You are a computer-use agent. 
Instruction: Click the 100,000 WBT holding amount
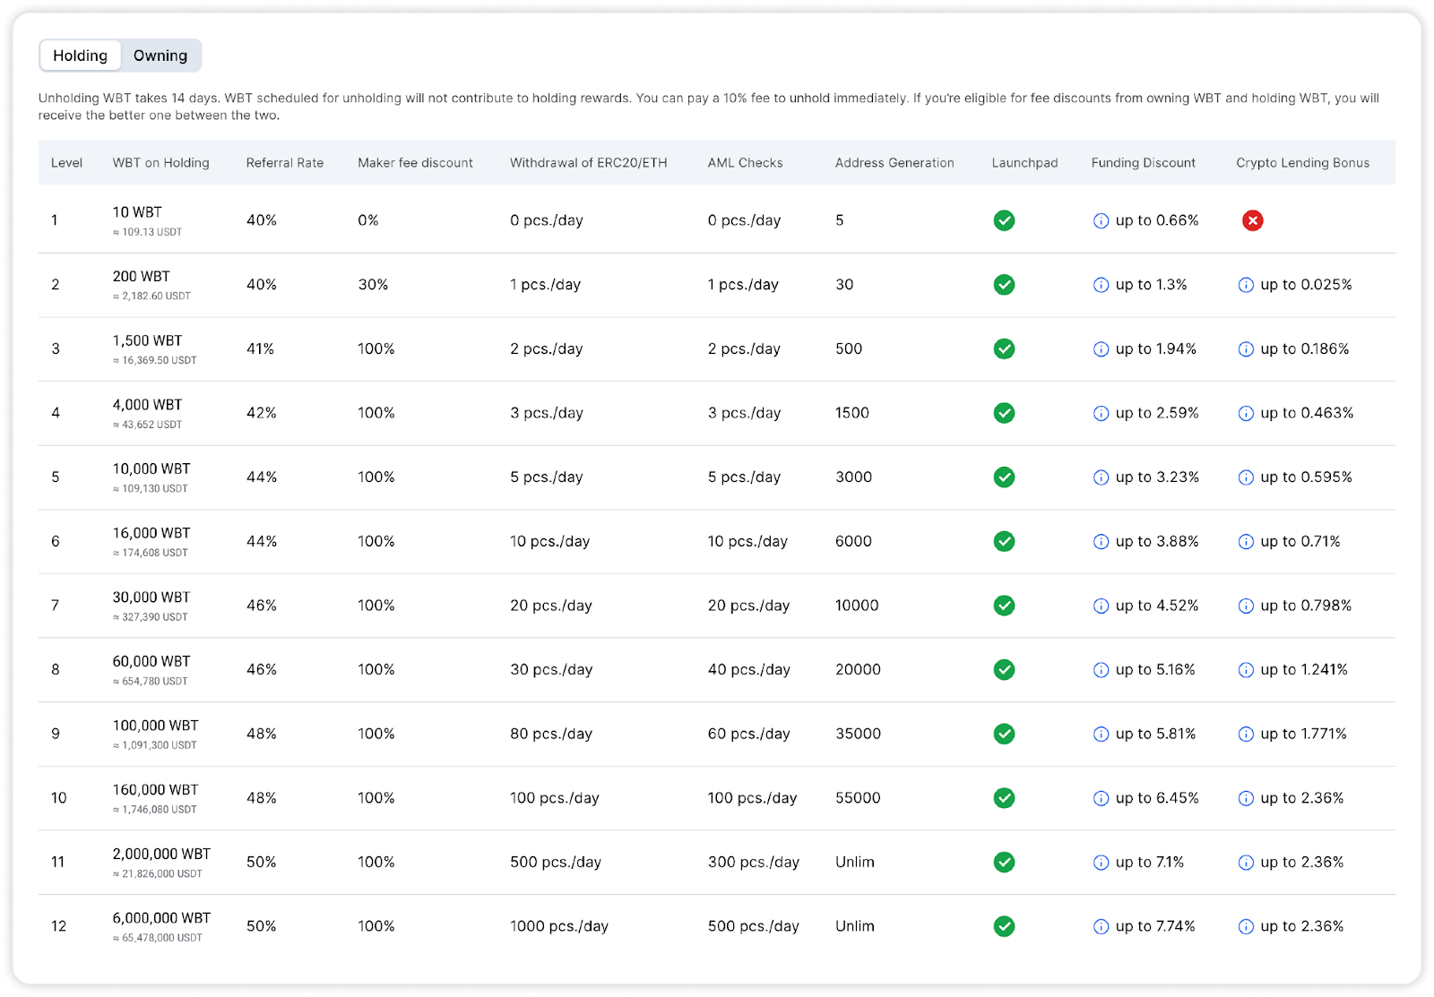pos(155,726)
